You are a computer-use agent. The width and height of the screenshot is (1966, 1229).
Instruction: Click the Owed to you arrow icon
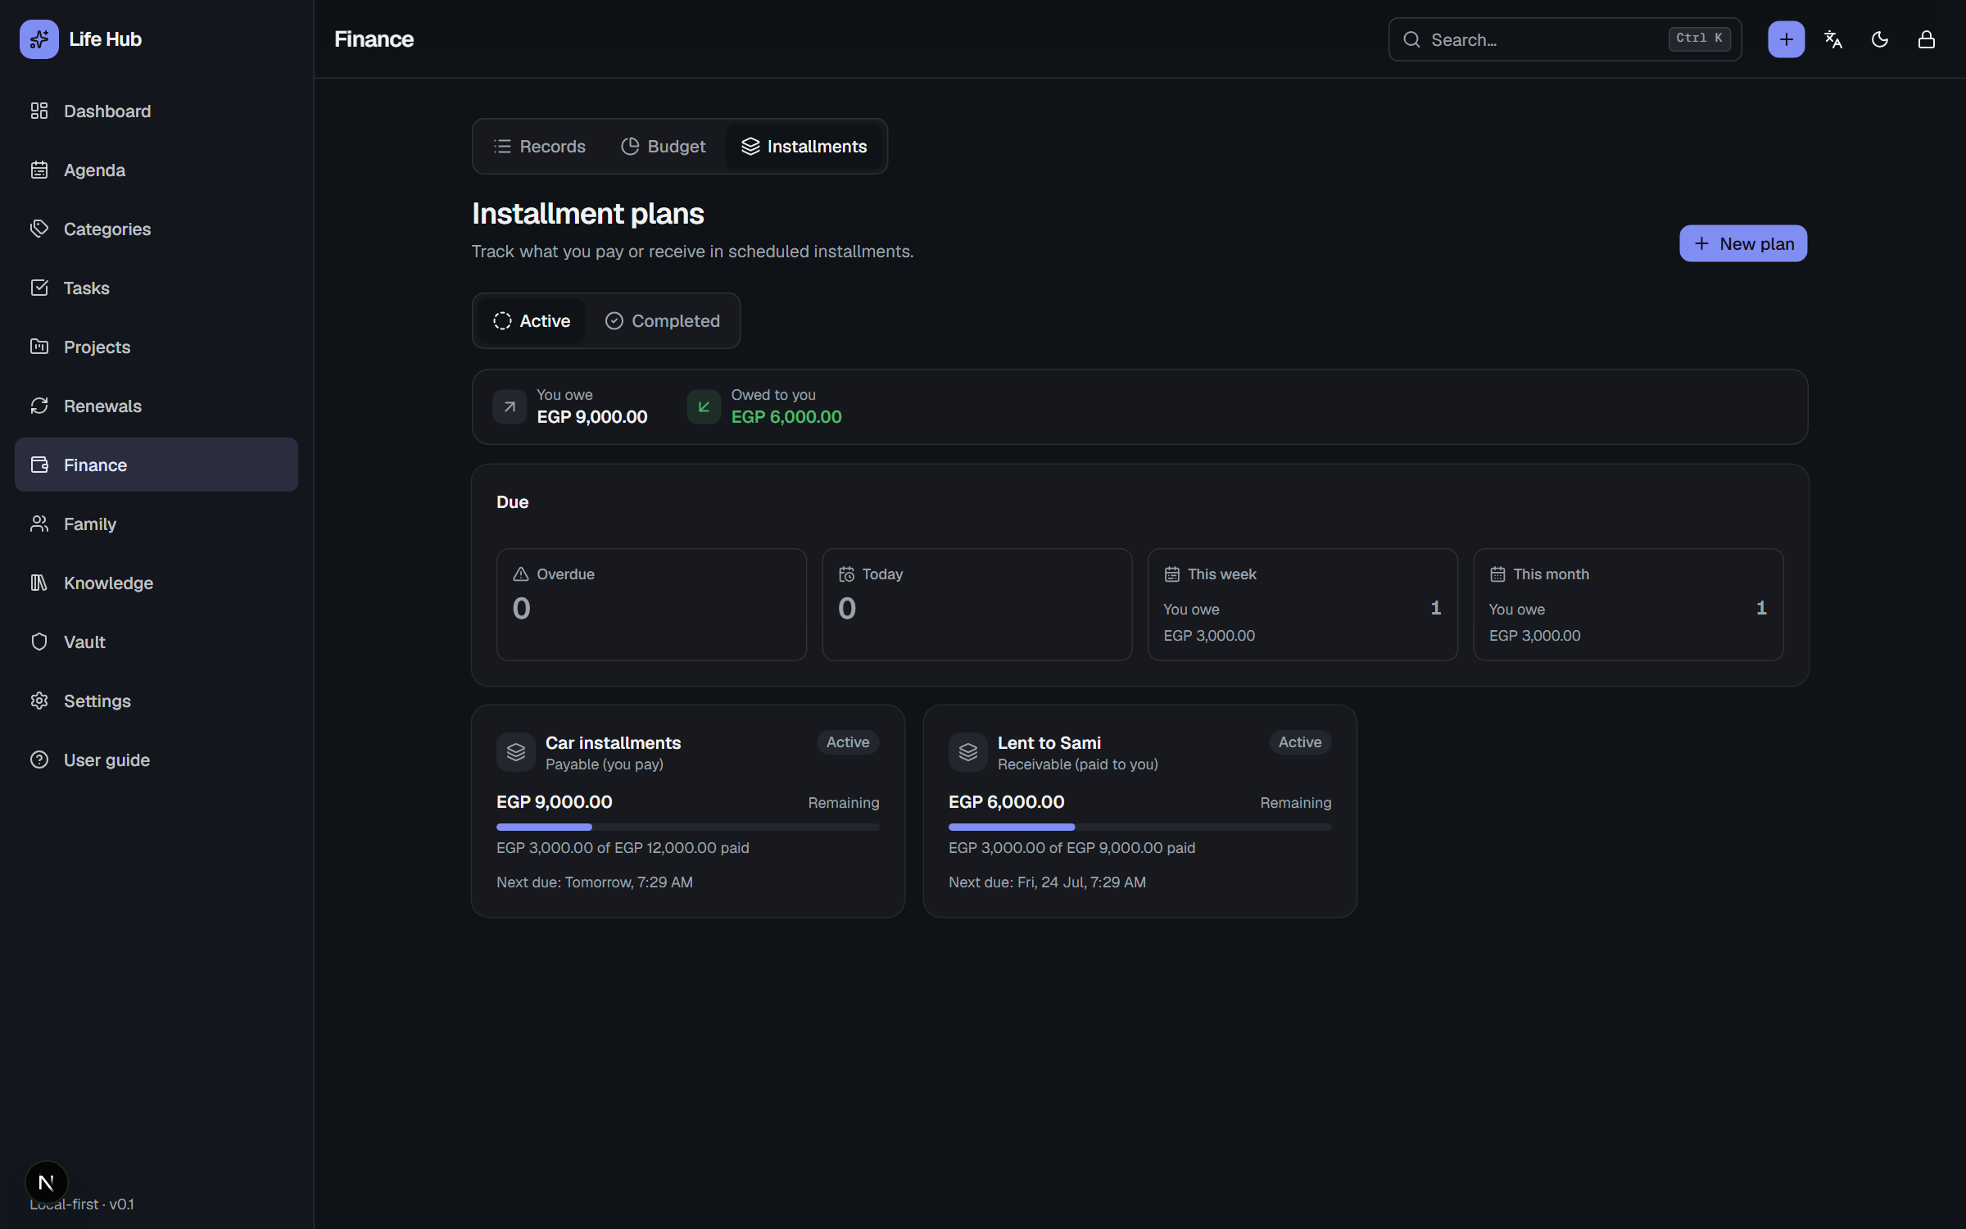click(704, 406)
